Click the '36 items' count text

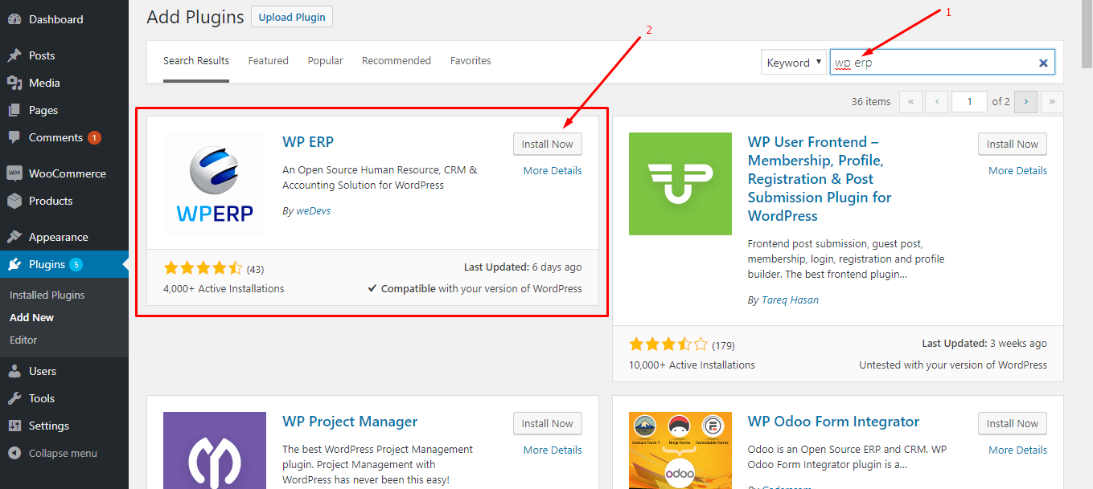click(871, 102)
